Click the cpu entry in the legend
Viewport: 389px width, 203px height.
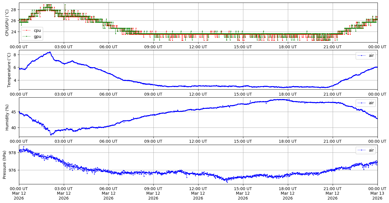click(37, 31)
